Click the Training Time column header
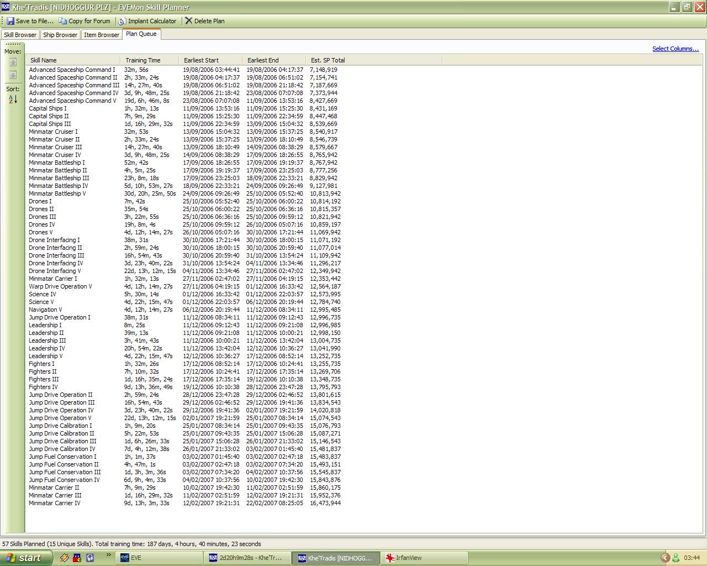This screenshot has width=707, height=566. [x=150, y=60]
